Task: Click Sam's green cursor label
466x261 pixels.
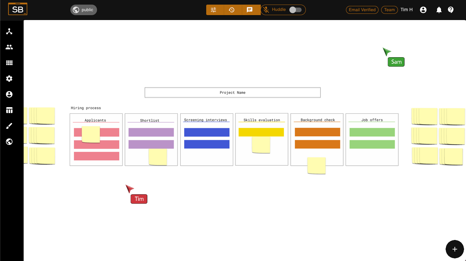Action: click(396, 62)
